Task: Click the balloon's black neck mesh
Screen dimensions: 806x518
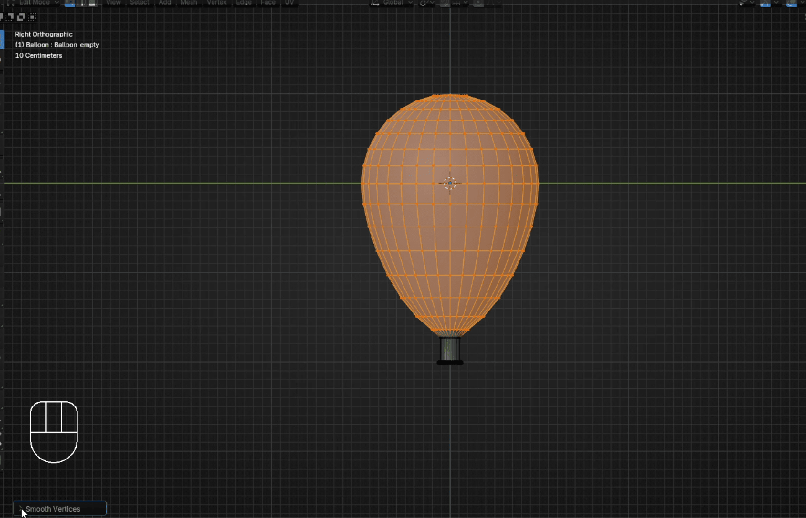Action: click(x=450, y=350)
